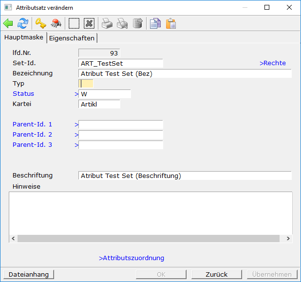Click the copy documents icon
This screenshot has height=282, width=301.
coord(155,23)
